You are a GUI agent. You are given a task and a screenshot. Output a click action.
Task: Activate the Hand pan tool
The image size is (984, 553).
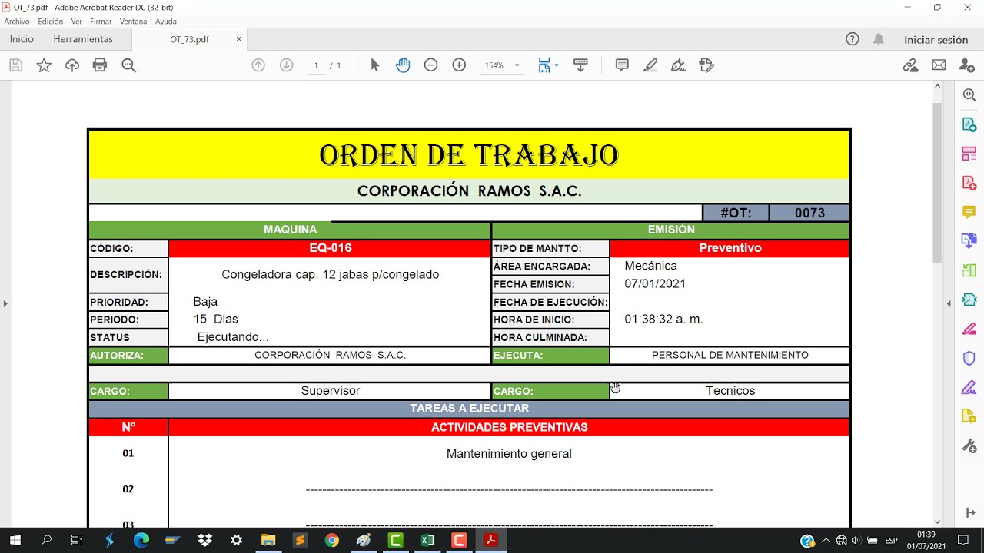[x=403, y=65]
